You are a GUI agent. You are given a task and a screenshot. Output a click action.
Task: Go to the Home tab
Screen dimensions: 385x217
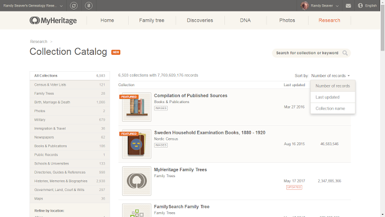coord(107,20)
